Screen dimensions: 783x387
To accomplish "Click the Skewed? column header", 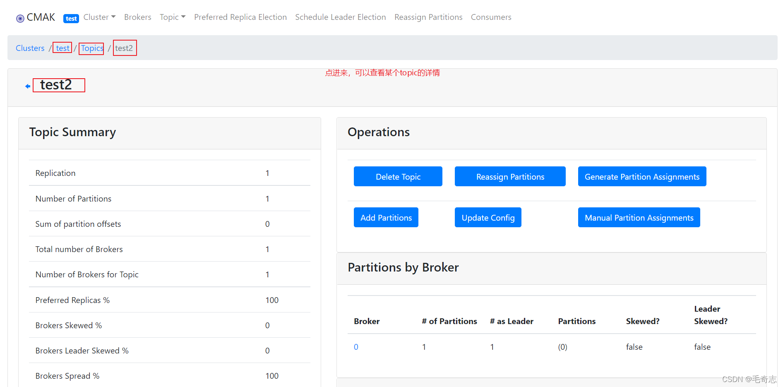I will 643,321.
